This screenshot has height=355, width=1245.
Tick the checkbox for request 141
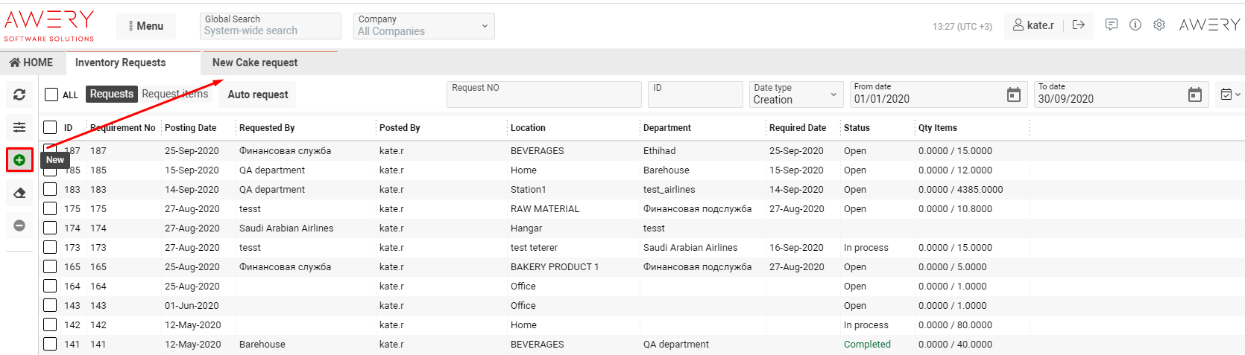(50, 344)
